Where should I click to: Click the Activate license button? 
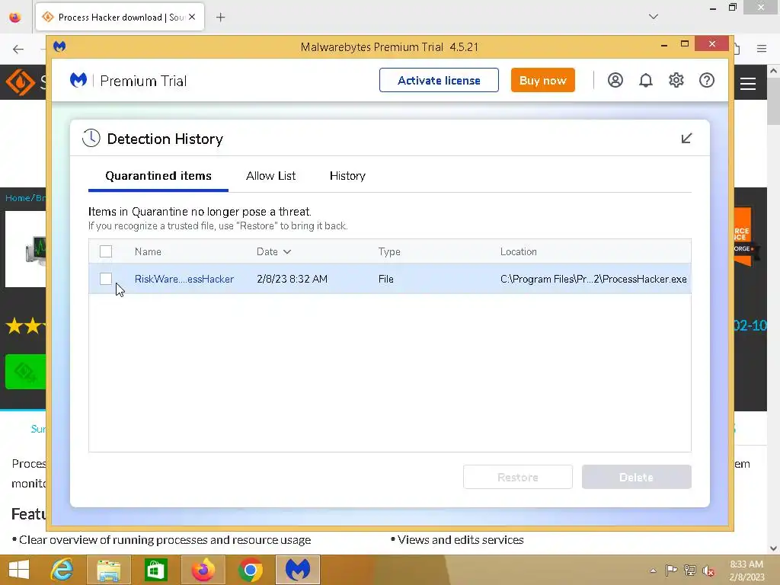[439, 80]
